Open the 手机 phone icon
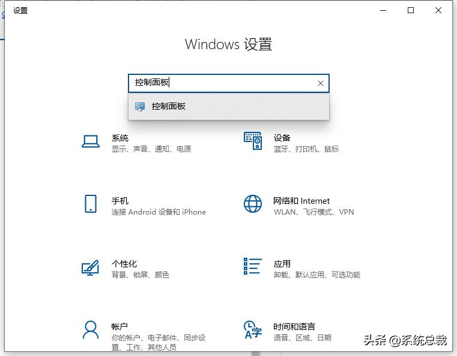Screen dimensions: 457x356 click(x=91, y=204)
